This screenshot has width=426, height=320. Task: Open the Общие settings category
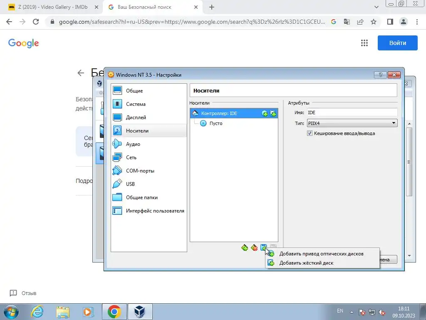149,90
